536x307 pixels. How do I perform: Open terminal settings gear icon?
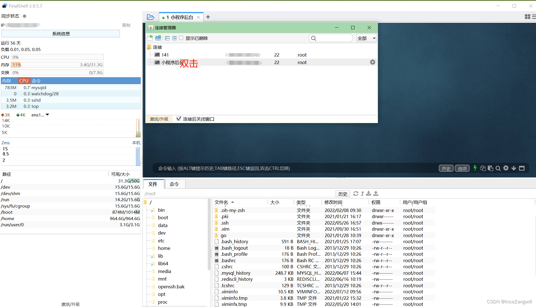click(x=506, y=168)
